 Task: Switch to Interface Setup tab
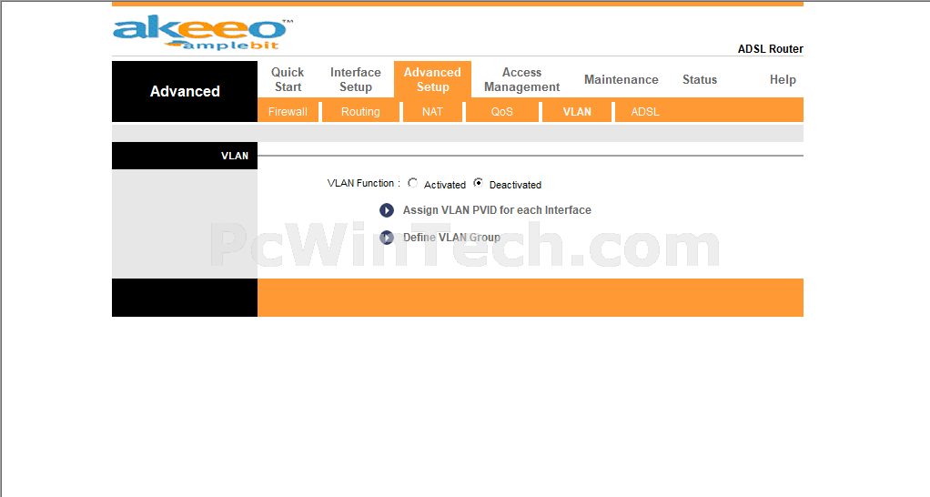coord(355,79)
